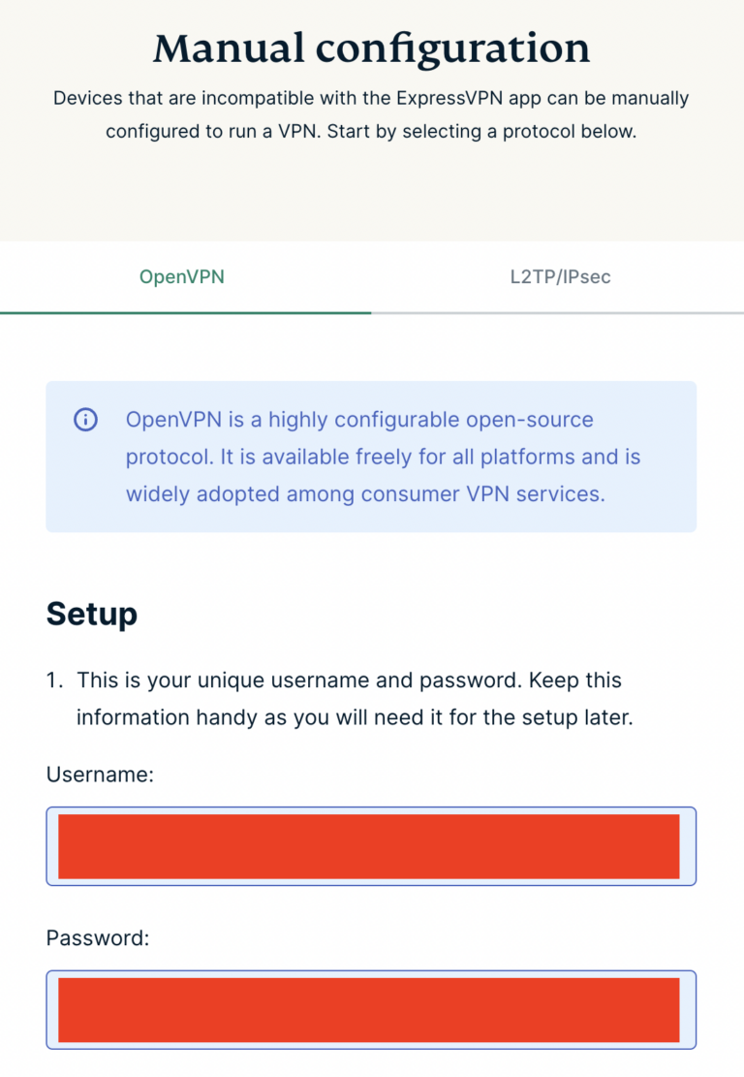The height and width of the screenshot is (1077, 744).
Task: Click the "Setup" section heading
Action: (91, 614)
